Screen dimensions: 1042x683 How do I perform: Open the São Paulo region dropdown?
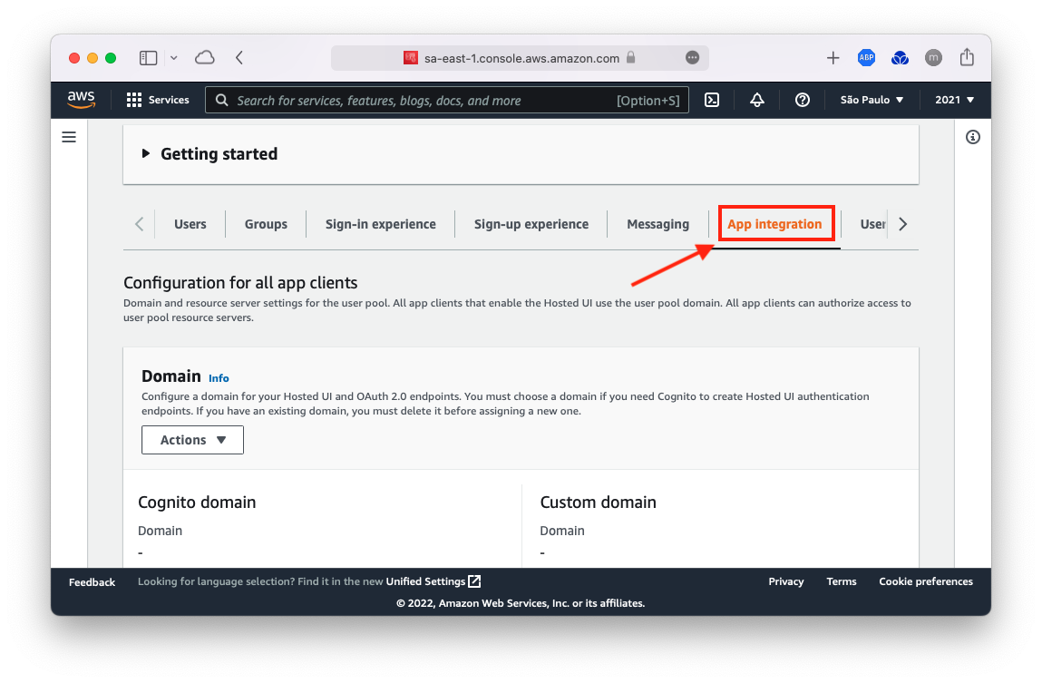click(x=872, y=100)
